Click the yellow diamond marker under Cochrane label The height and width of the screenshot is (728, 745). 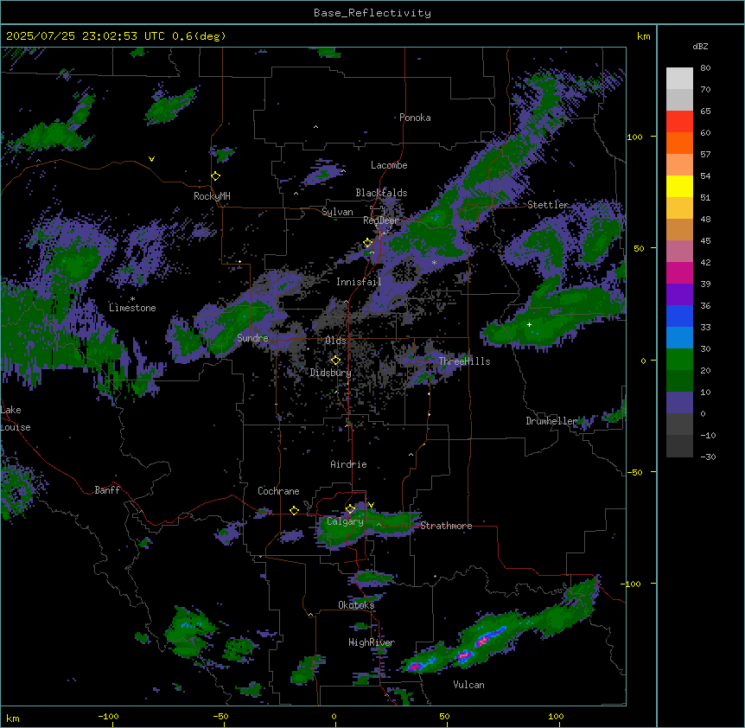pos(294,511)
